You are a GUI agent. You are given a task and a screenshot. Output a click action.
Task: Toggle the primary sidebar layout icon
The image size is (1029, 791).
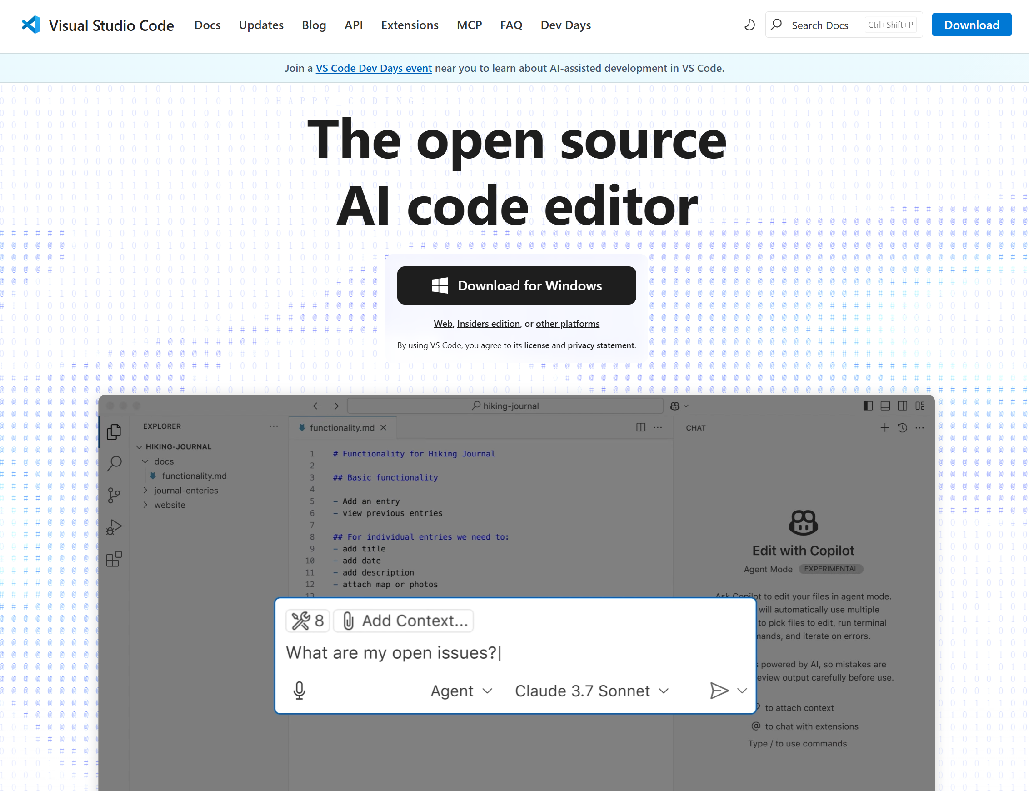(868, 406)
